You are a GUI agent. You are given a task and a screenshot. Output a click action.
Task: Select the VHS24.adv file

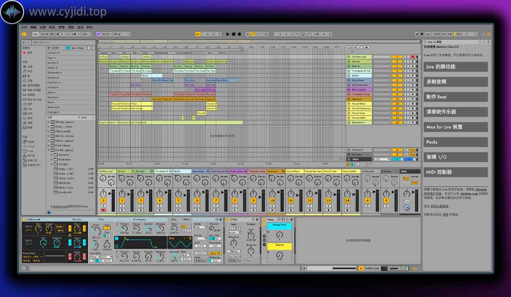tap(65, 183)
